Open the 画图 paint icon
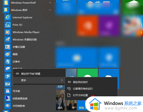 [x=8, y=54]
